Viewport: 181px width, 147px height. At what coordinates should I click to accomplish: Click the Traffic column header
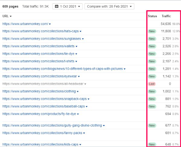(x=166, y=16)
